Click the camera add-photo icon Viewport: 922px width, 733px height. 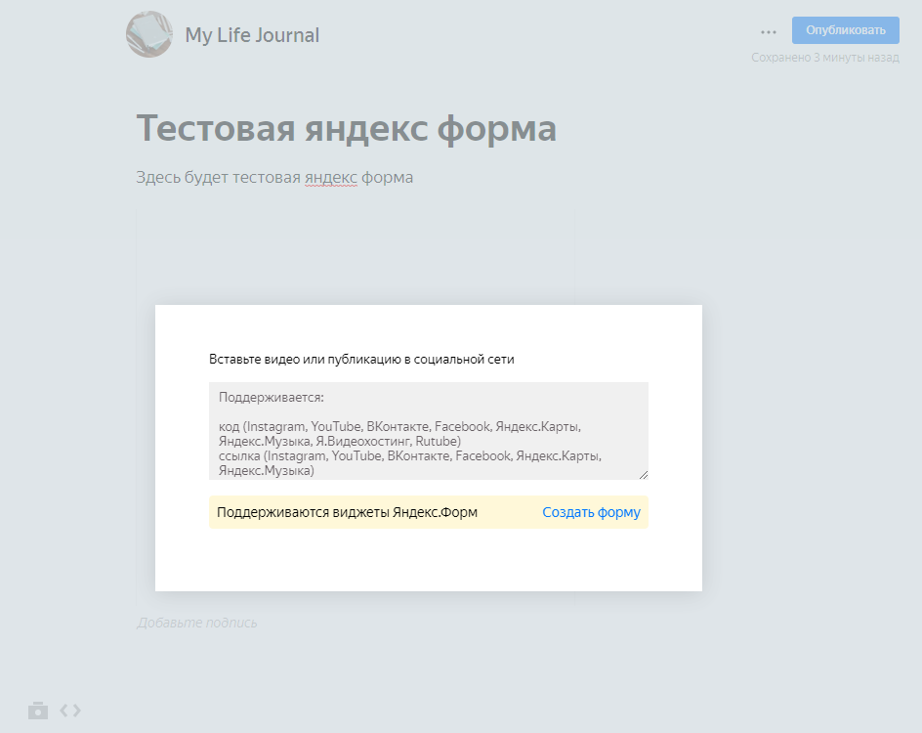[38, 711]
